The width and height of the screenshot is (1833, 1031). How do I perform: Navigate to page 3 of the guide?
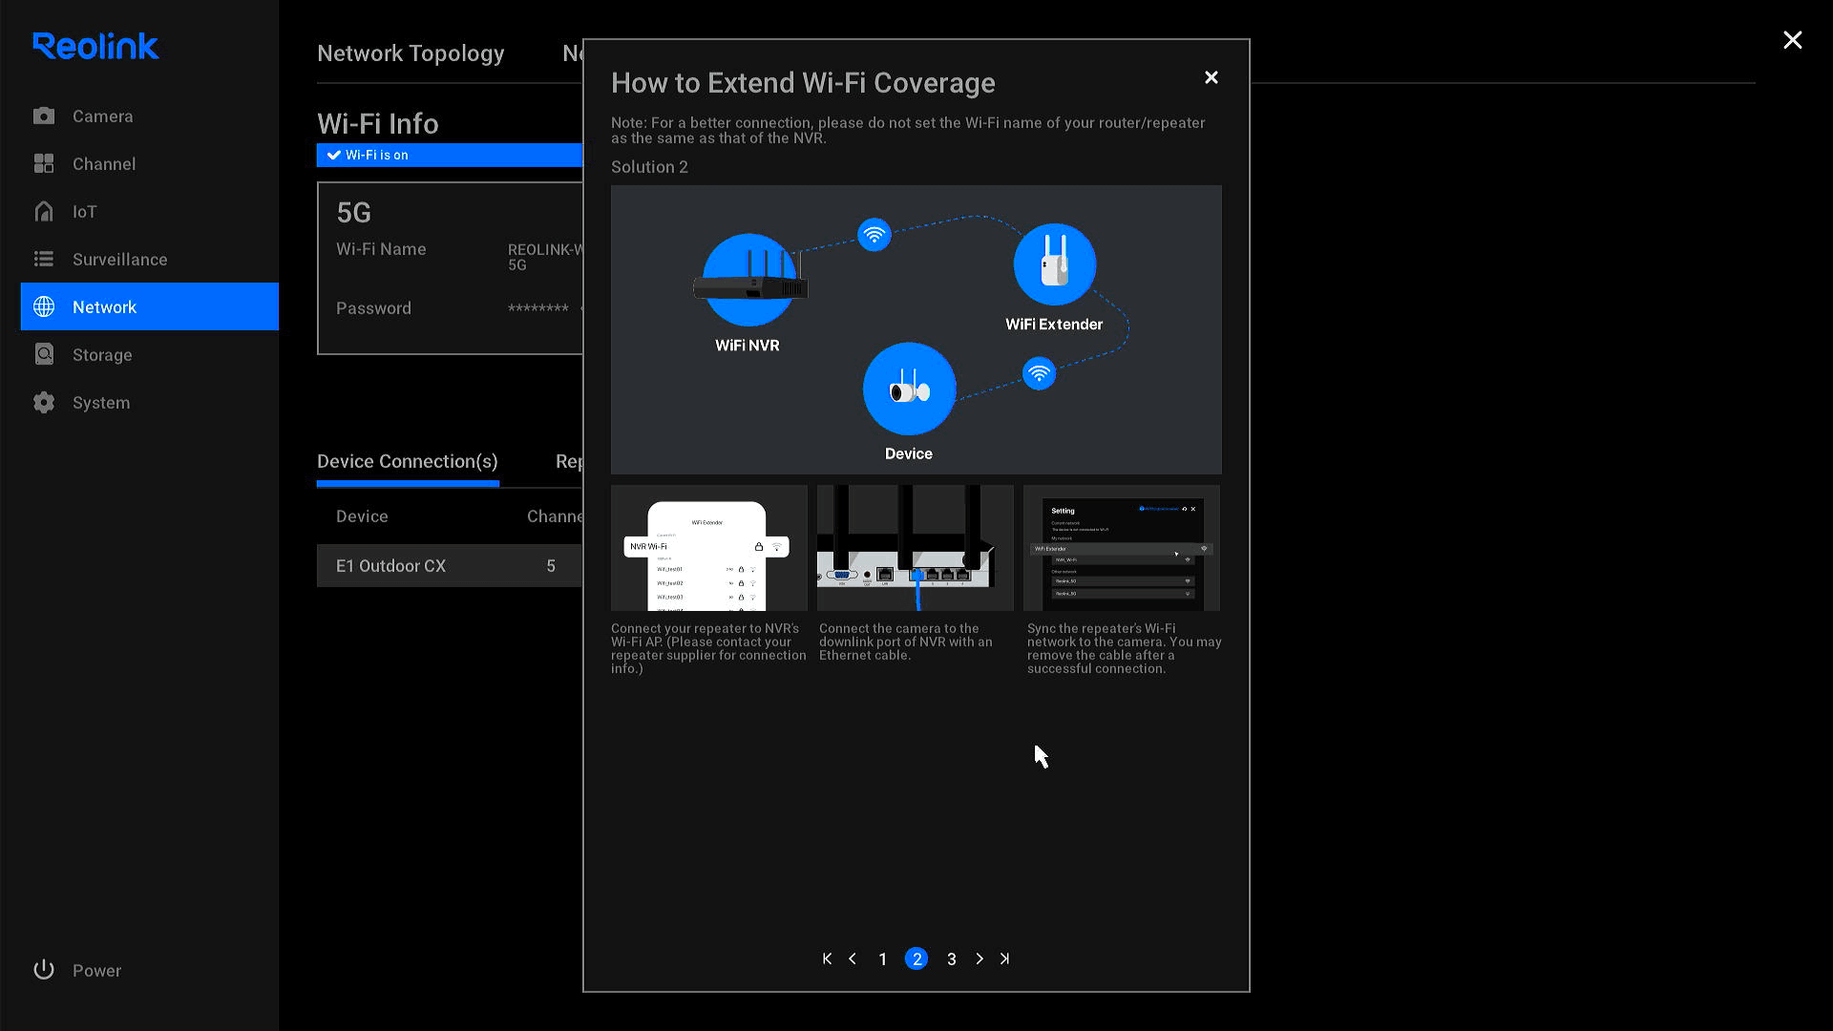coord(951,958)
